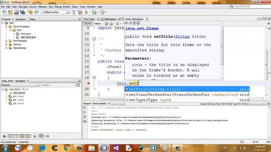This screenshot has height=152, width=271.
Task: Collapse the code fold at line 11
Action: pyautogui.click(x=94, y=39)
